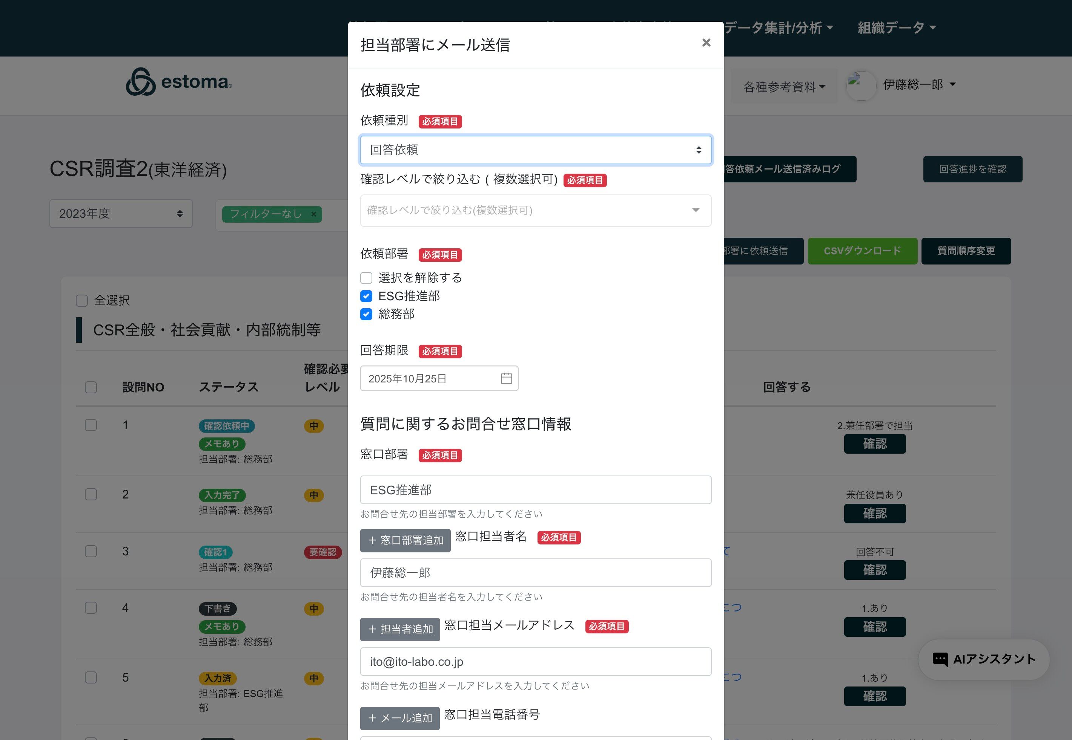The image size is (1072, 740).
Task: Click the + メール追加 button
Action: click(400, 718)
